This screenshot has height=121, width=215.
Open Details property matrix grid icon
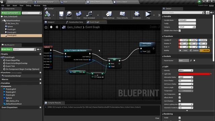[208, 12]
